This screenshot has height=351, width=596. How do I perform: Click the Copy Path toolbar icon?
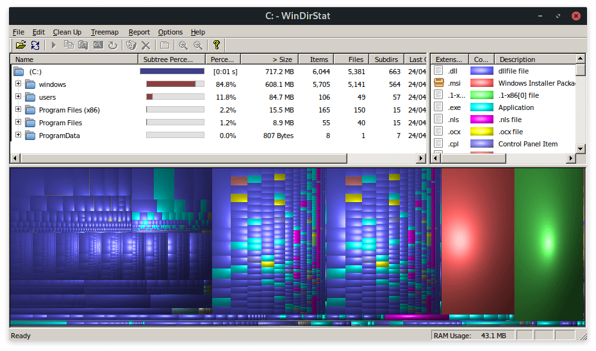tap(69, 45)
